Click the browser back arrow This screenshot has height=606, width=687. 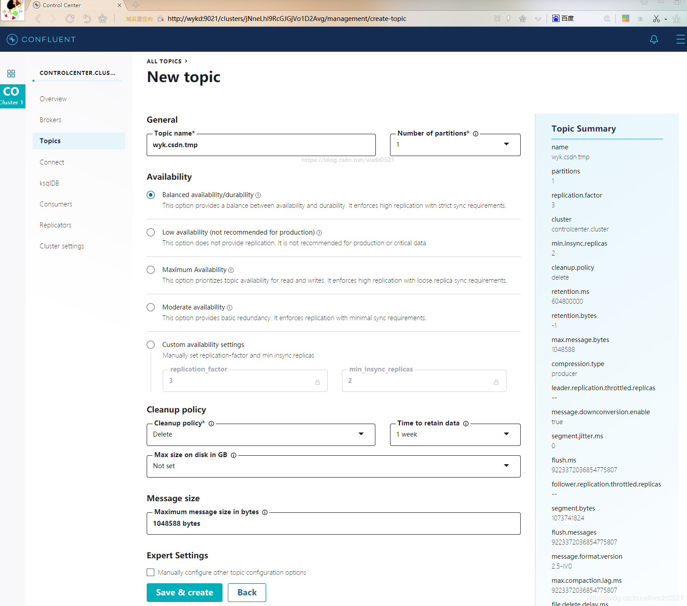[x=38, y=19]
